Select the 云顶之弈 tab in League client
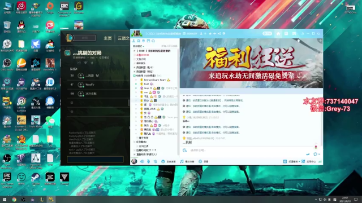Viewport: 362px width, 203px height. (x=123, y=38)
